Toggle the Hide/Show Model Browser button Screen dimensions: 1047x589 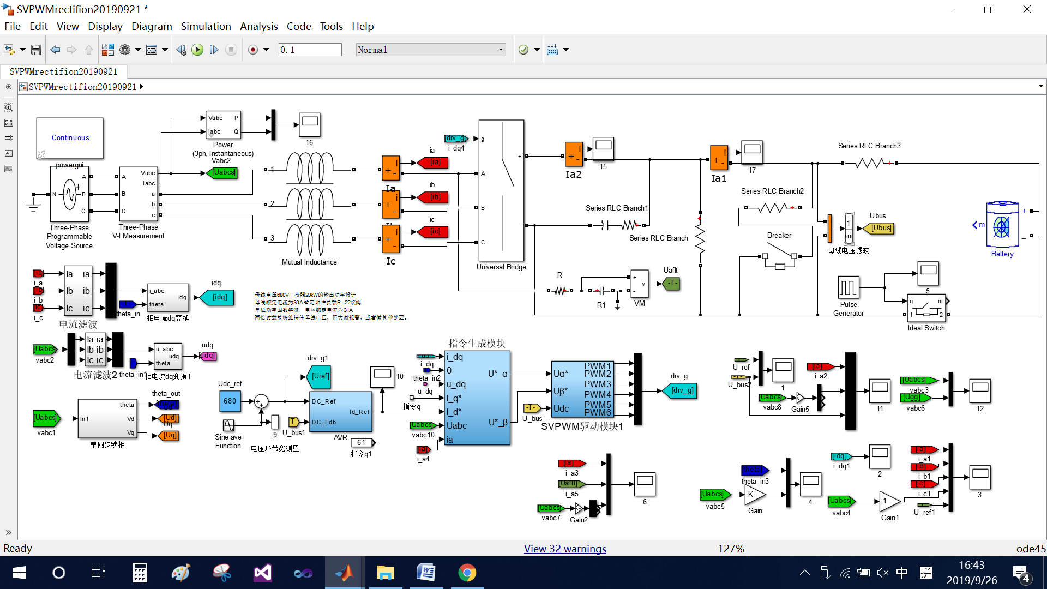tap(9, 87)
